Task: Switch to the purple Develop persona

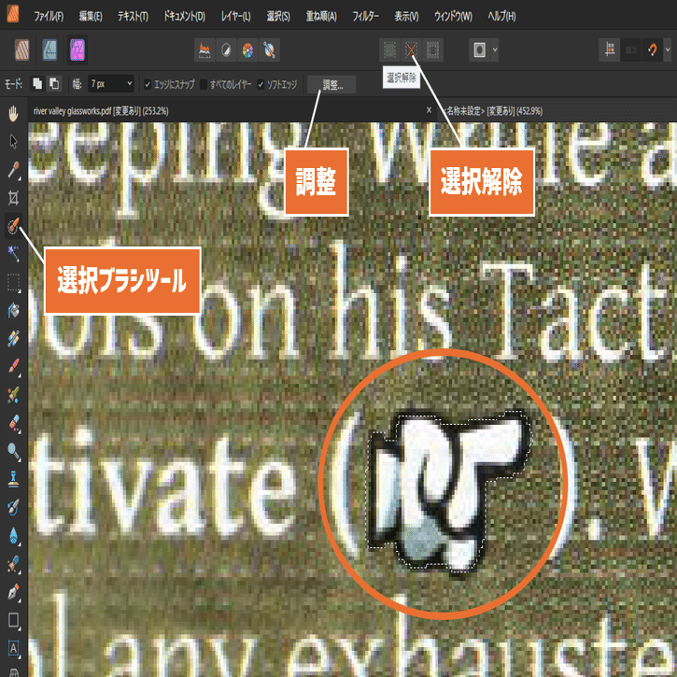Action: click(x=78, y=49)
